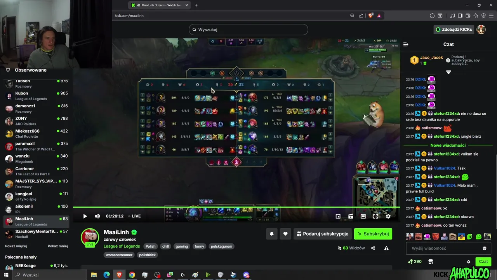Open Kubon channel in sidebar

click(x=36, y=96)
